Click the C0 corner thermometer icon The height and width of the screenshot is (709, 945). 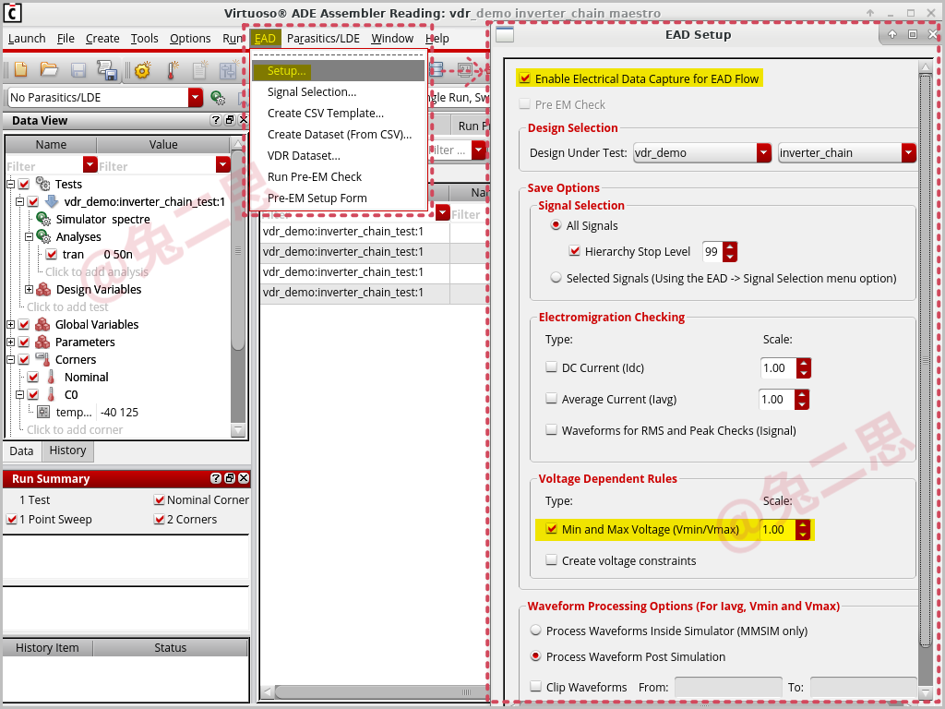[52, 394]
